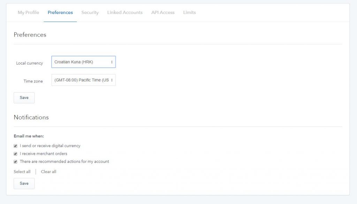Save the email notification settings
Image resolution: width=357 pixels, height=204 pixels.
24,183
